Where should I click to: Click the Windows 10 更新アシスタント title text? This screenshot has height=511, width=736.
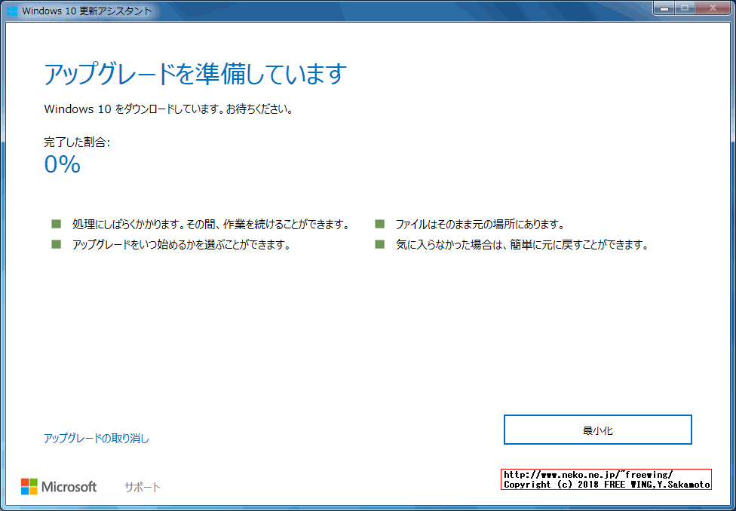[89, 11]
